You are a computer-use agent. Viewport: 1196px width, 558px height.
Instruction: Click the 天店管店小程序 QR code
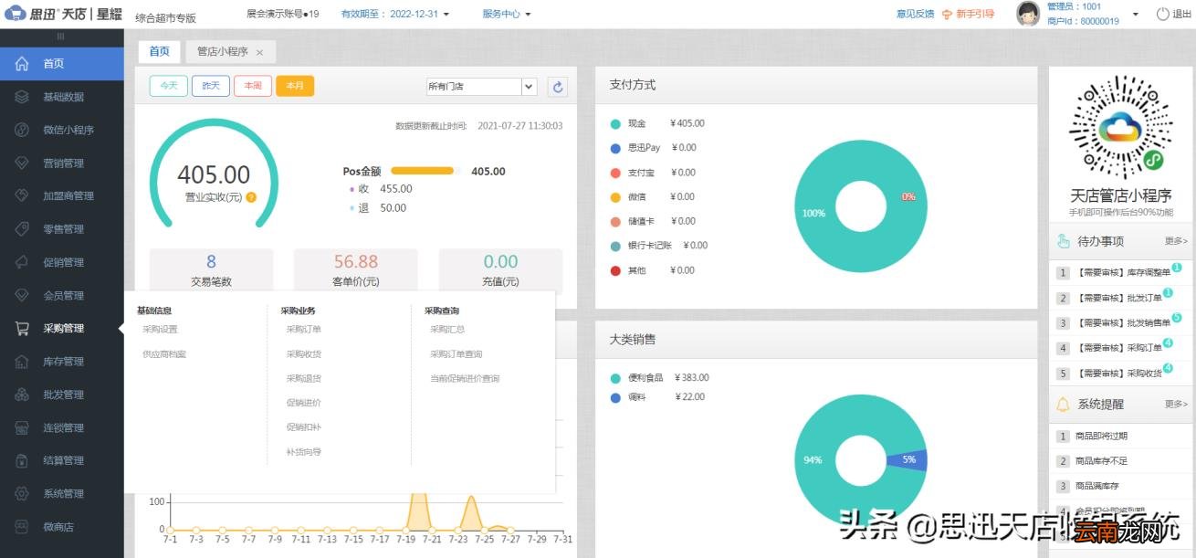tap(1120, 129)
